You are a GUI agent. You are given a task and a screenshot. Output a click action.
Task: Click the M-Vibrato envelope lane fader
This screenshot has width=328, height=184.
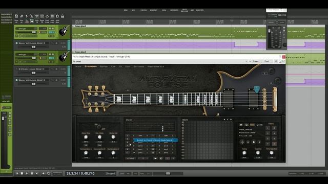pos(33,73)
